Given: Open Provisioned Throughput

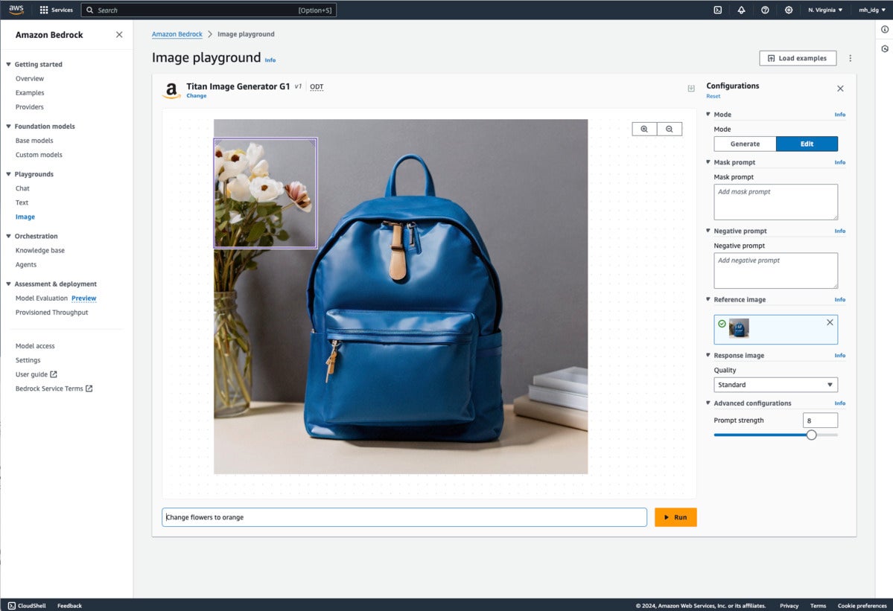Looking at the screenshot, I should point(52,313).
